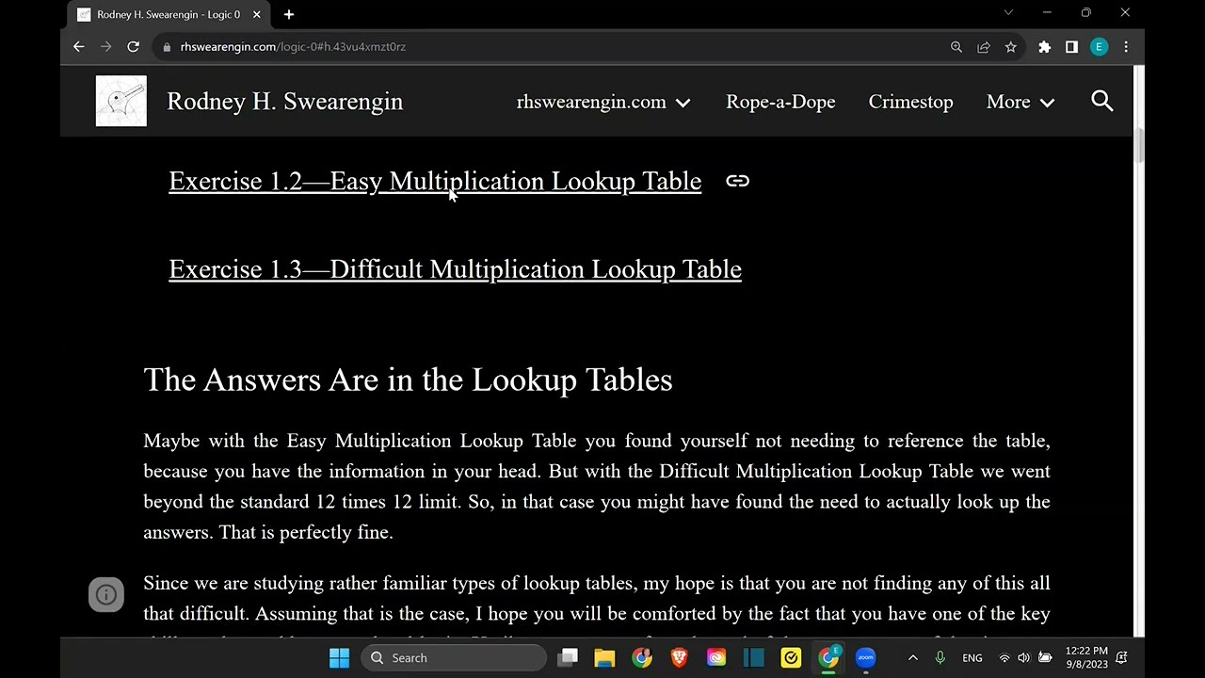Open the Windows Start menu
Image resolution: width=1205 pixels, height=678 pixels.
tap(339, 657)
